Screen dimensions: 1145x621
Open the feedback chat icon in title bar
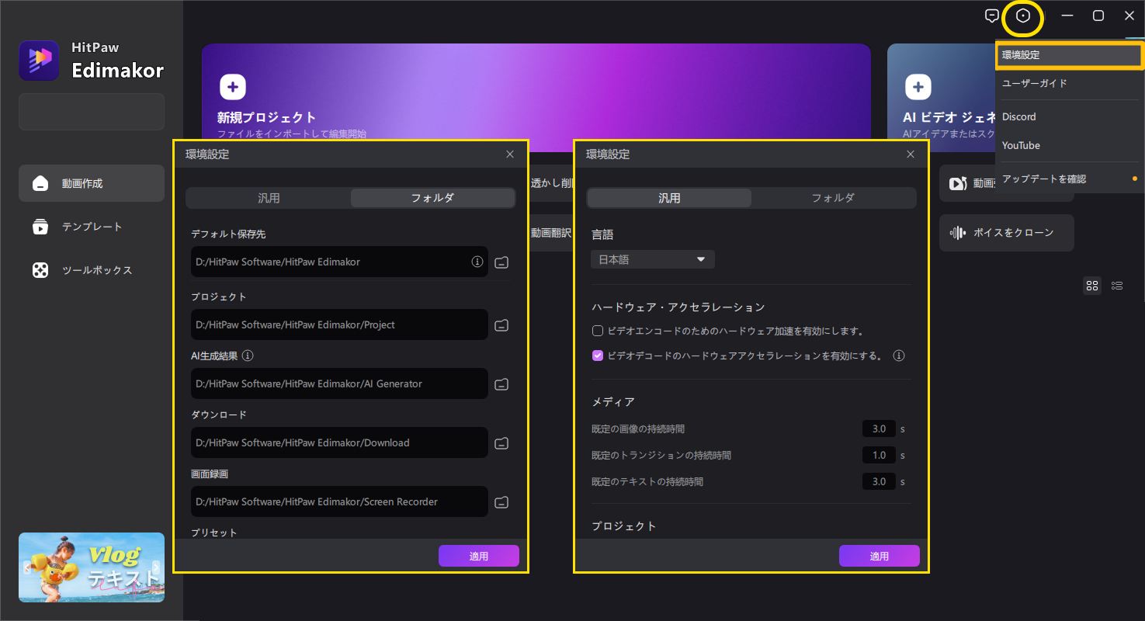pos(992,16)
